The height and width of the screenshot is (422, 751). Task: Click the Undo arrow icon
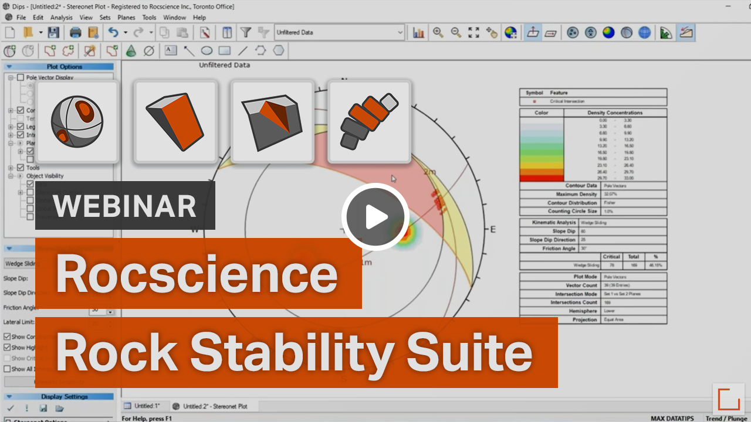coord(114,32)
